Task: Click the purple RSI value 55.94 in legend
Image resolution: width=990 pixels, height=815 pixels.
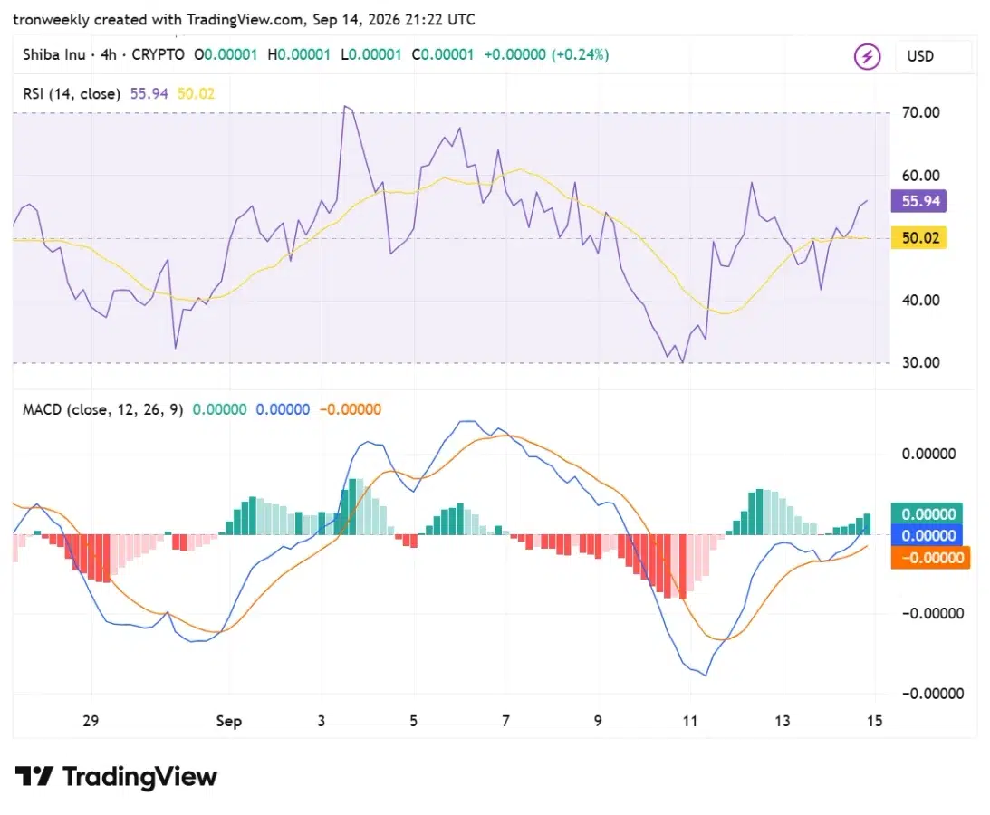Action: 149,94
